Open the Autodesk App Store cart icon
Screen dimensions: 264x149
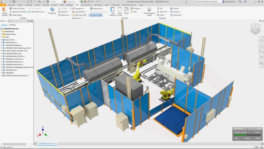pos(240,2)
